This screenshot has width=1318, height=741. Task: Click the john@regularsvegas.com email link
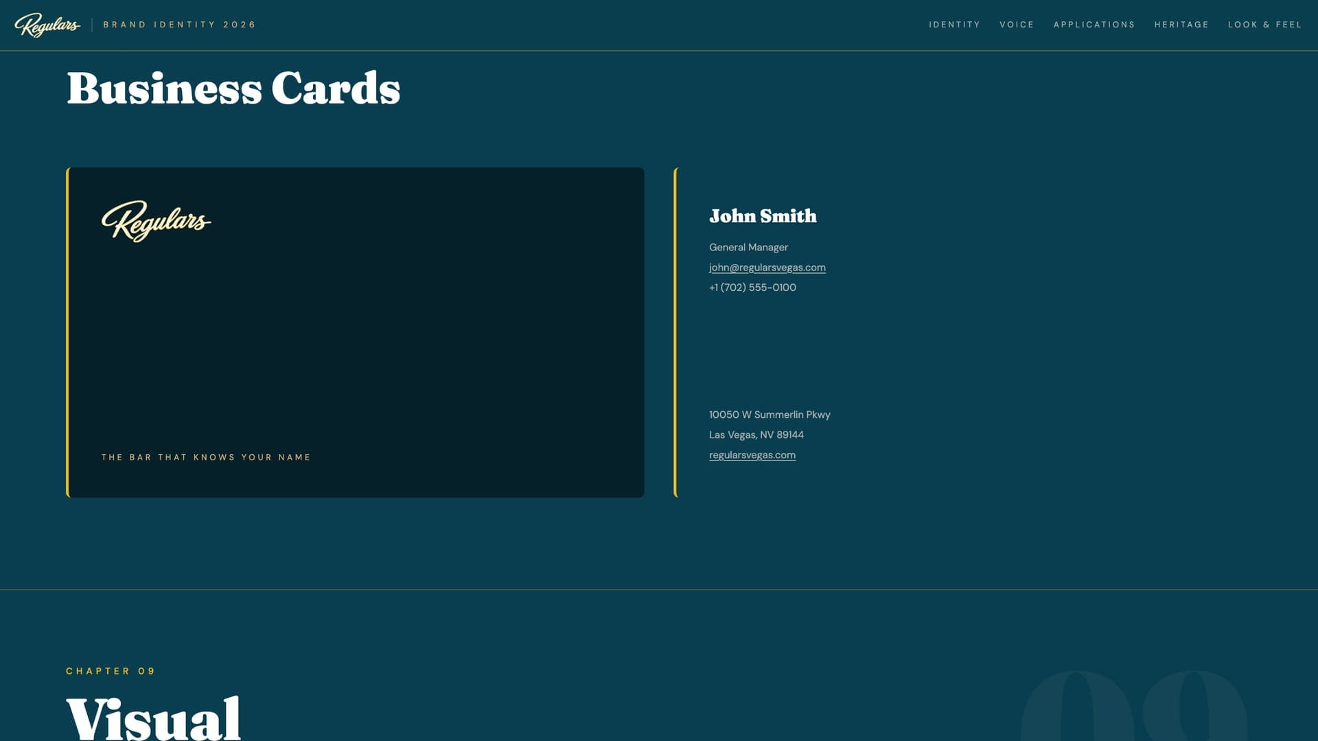(x=767, y=268)
